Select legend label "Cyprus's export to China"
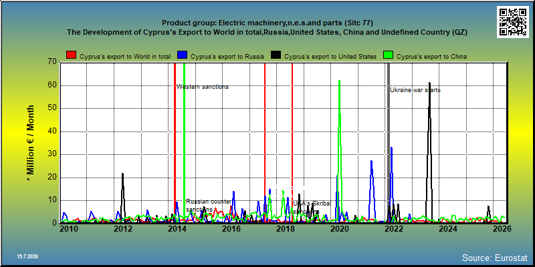 431,57
